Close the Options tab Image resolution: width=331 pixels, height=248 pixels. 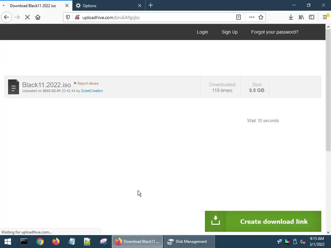pos(140,5)
